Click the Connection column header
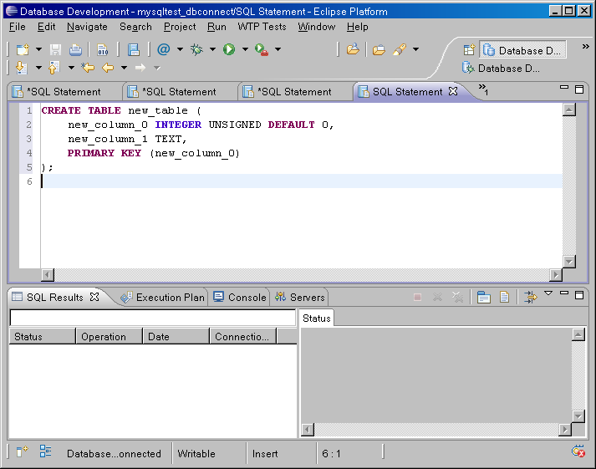The height and width of the screenshot is (469, 596). coord(242,337)
